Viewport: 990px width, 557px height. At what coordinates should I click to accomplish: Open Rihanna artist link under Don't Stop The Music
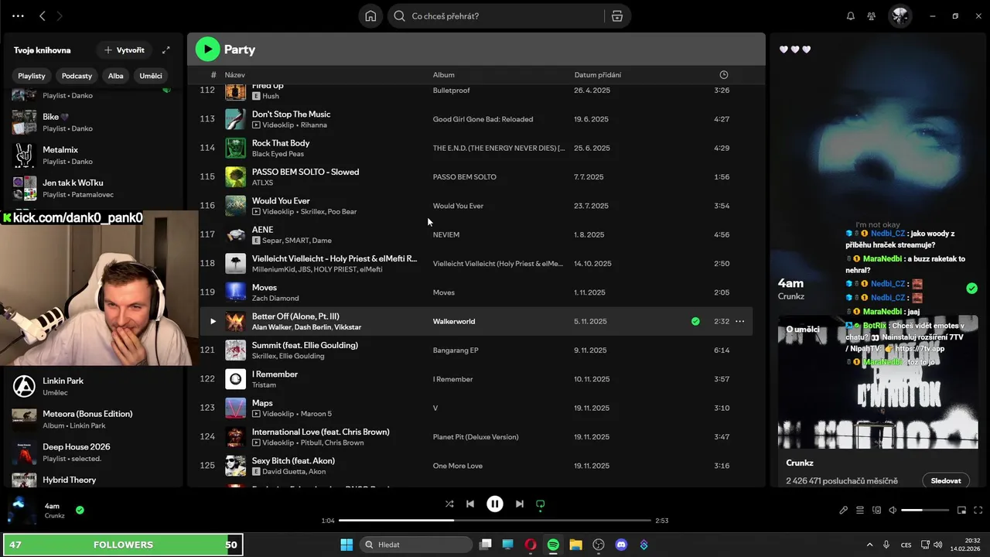tap(314, 125)
